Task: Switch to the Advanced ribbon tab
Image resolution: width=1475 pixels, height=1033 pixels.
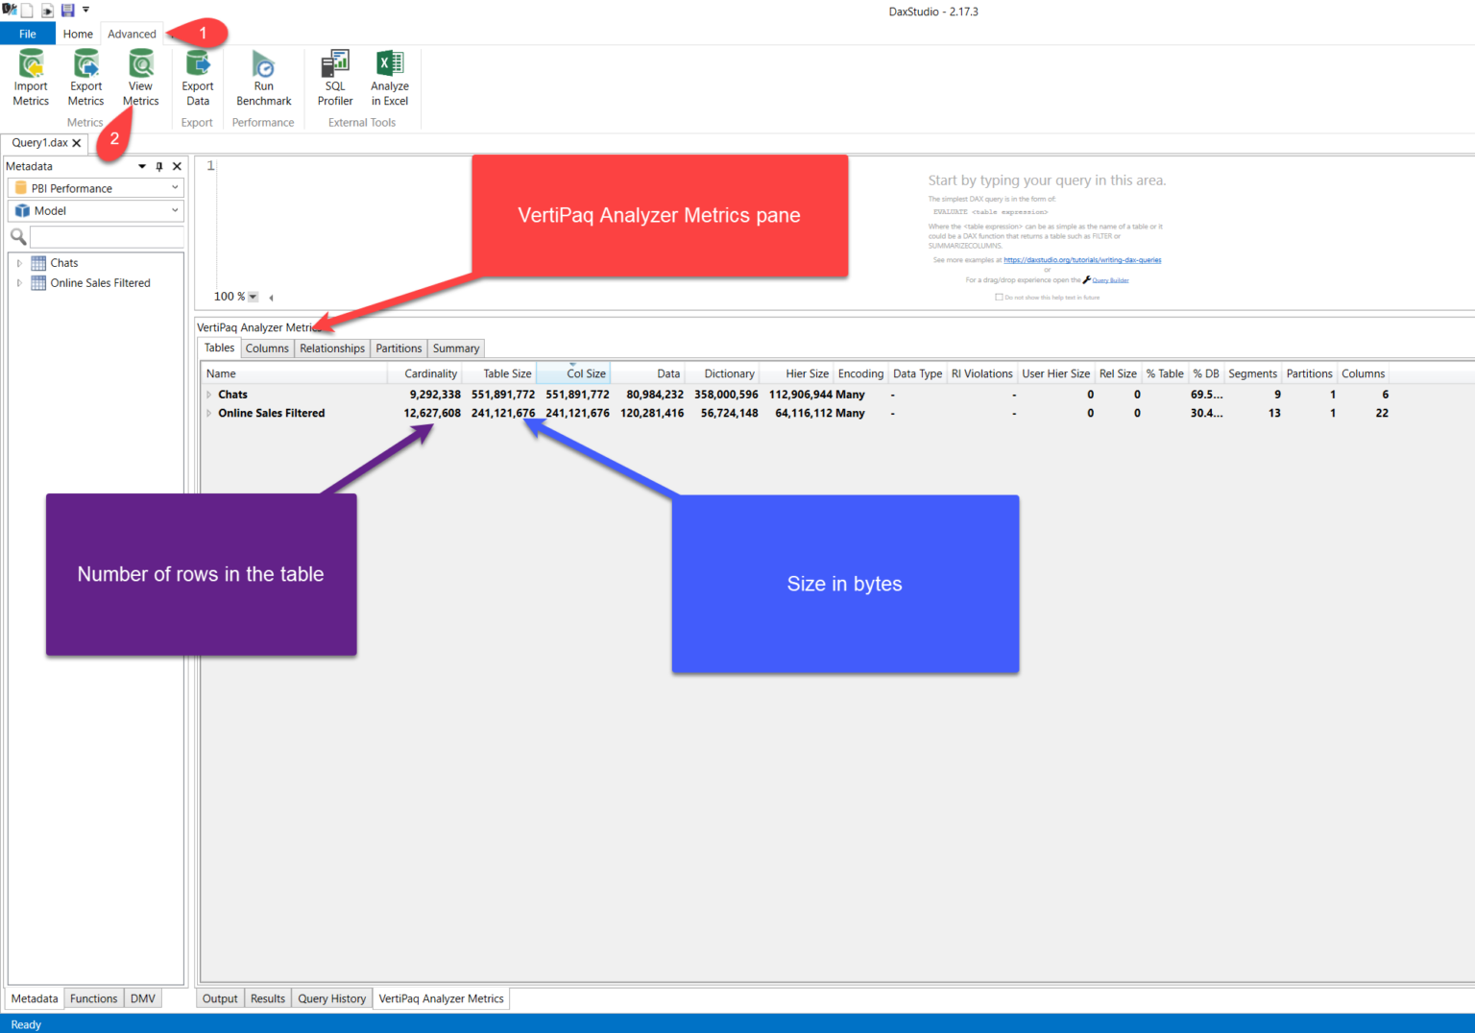Action: pos(132,34)
